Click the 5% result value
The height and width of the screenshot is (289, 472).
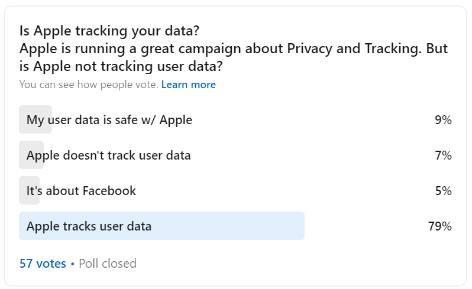444,191
